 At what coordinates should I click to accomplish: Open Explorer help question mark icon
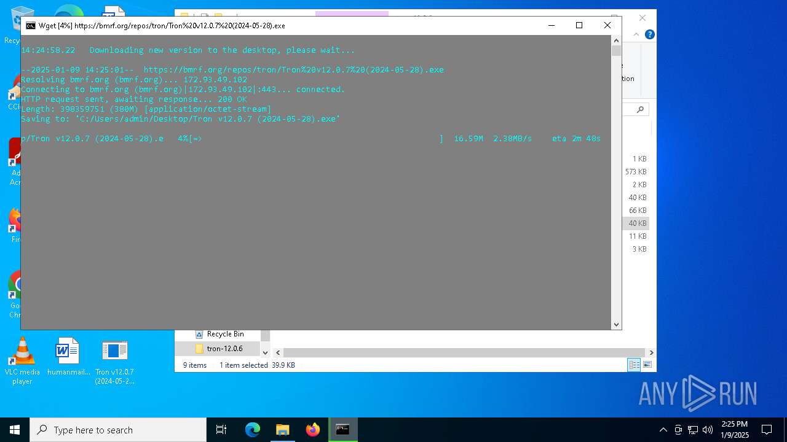click(x=649, y=34)
